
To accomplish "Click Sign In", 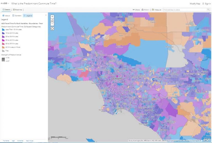I will pyautogui.click(x=206, y=4).
